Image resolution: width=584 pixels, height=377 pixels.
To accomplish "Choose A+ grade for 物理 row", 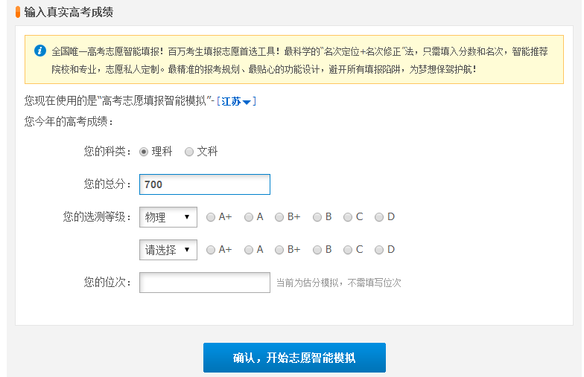I will pyautogui.click(x=211, y=217).
